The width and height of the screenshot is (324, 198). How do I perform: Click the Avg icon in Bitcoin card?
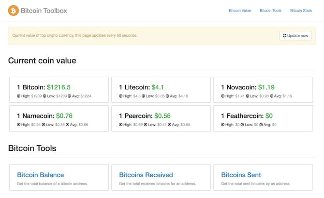click(x=70, y=96)
